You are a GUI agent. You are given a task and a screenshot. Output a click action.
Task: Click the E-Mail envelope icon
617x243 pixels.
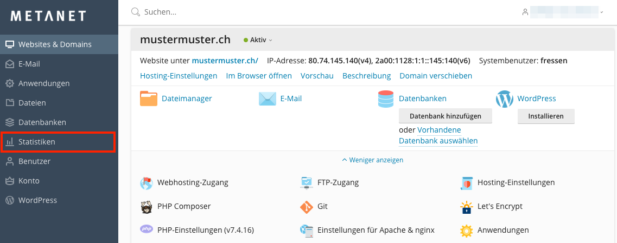tap(268, 99)
